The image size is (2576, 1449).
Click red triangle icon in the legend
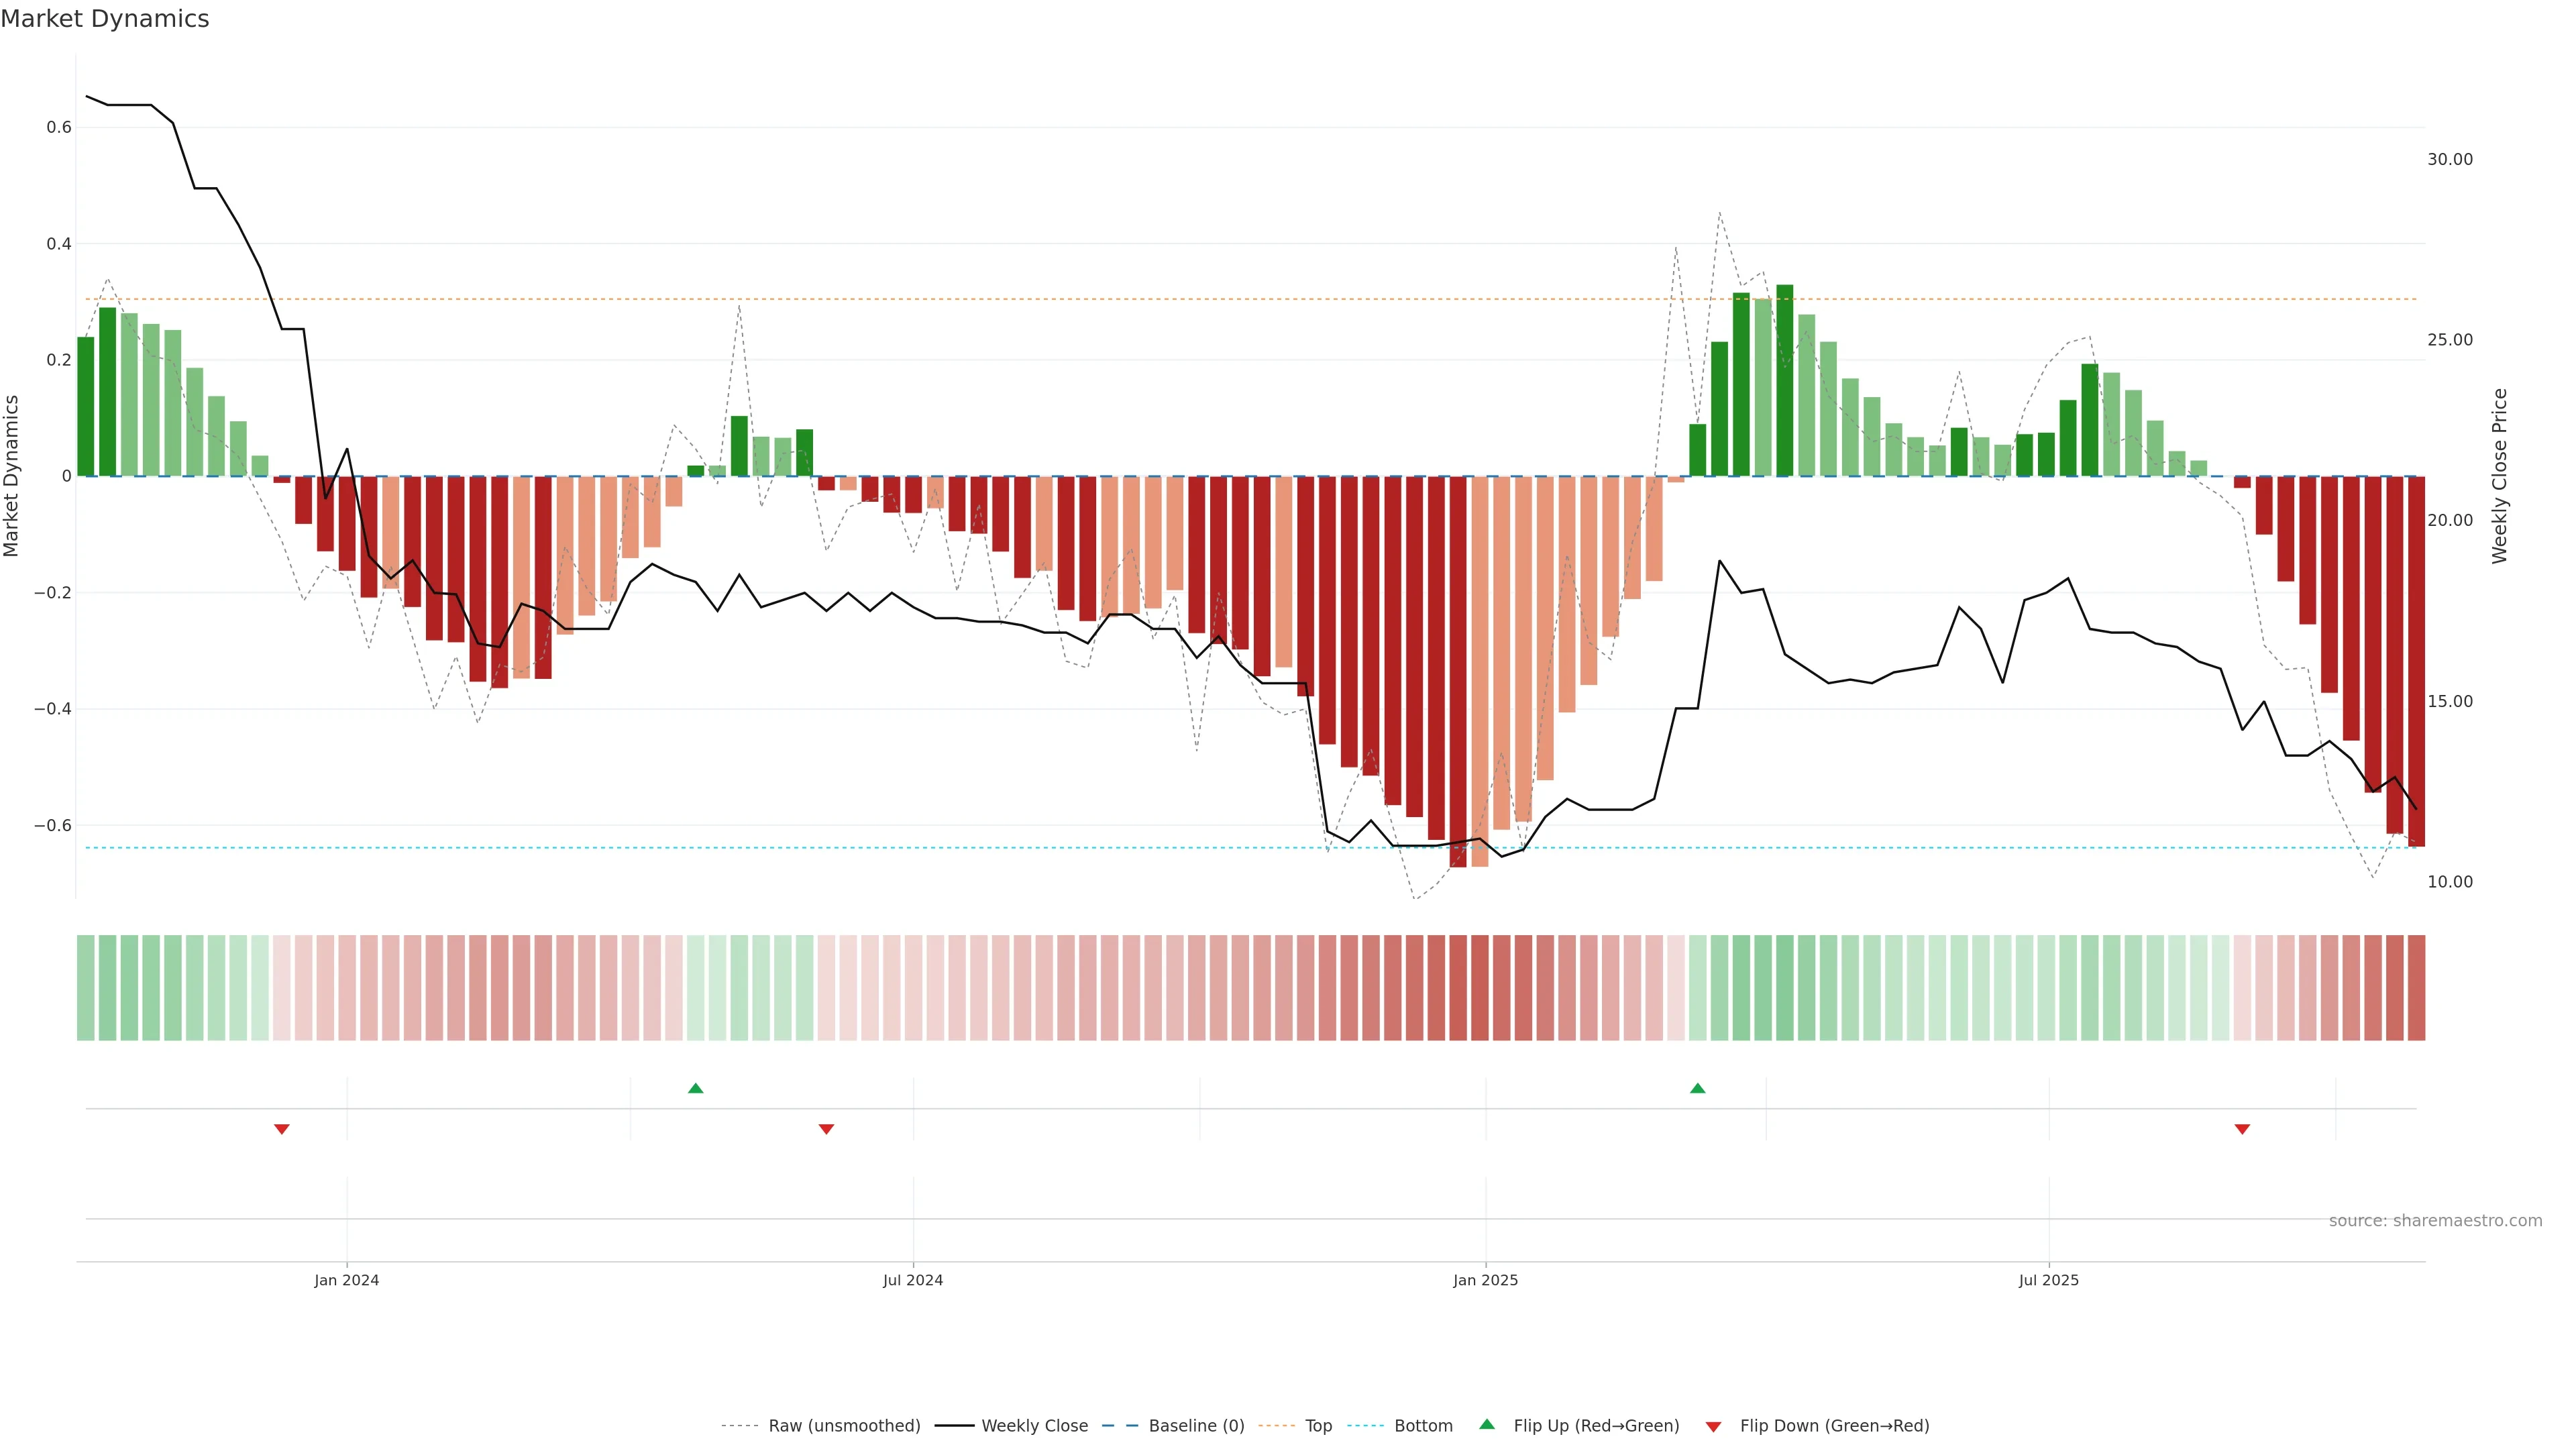[1713, 1427]
